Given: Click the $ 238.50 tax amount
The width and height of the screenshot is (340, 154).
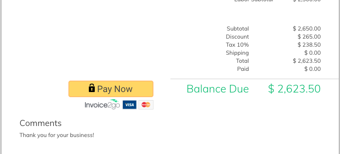Looking at the screenshot, I should [x=309, y=45].
